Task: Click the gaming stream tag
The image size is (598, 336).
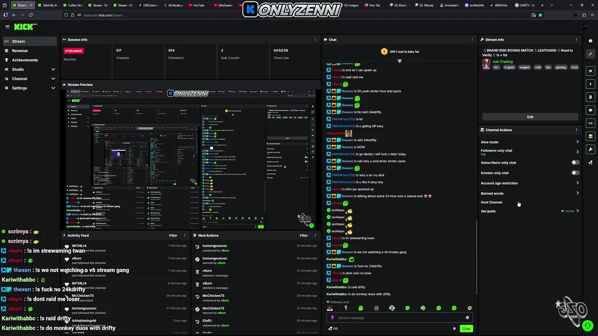Action: 561,67
